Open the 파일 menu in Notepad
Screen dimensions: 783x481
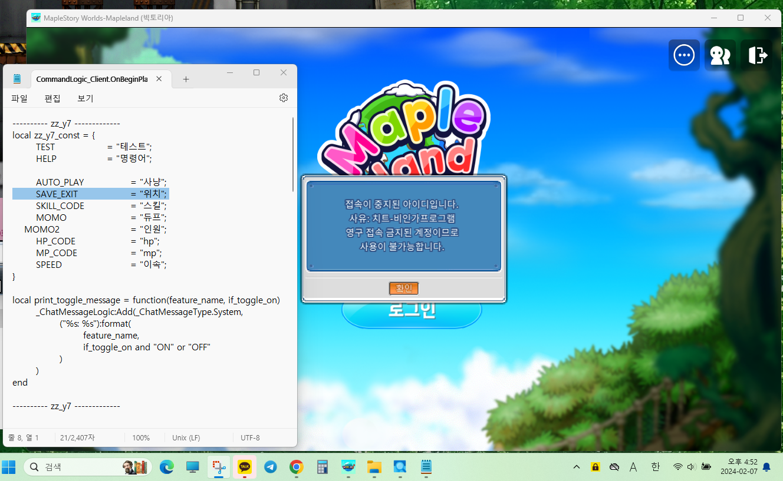coord(19,98)
